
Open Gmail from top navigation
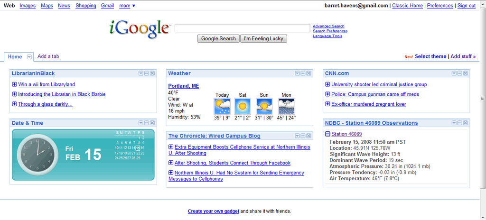(107, 6)
